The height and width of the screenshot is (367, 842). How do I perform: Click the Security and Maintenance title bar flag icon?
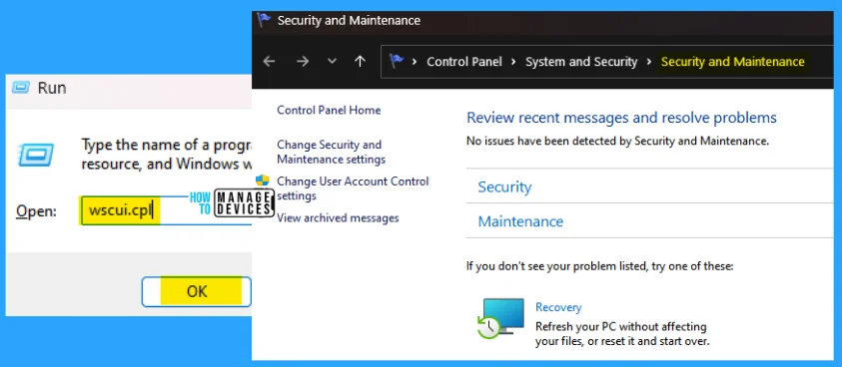point(264,20)
